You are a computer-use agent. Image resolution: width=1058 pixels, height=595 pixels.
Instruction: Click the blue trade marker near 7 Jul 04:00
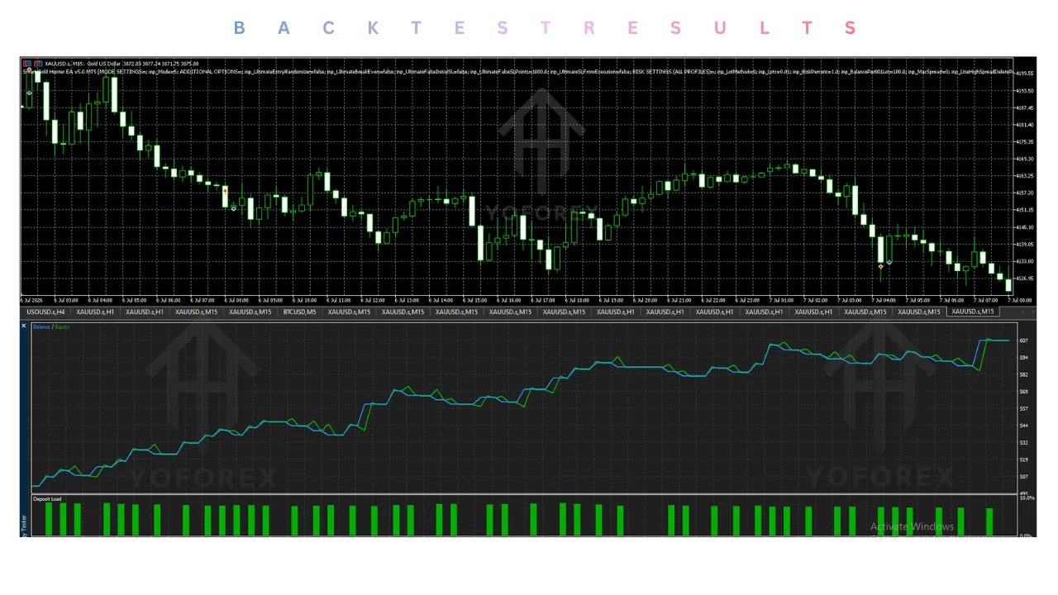(x=889, y=262)
